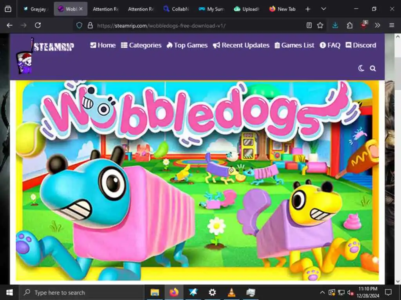This screenshot has width=401, height=300.
Task: Open the Firefox application hamburger menu
Action: click(x=392, y=25)
